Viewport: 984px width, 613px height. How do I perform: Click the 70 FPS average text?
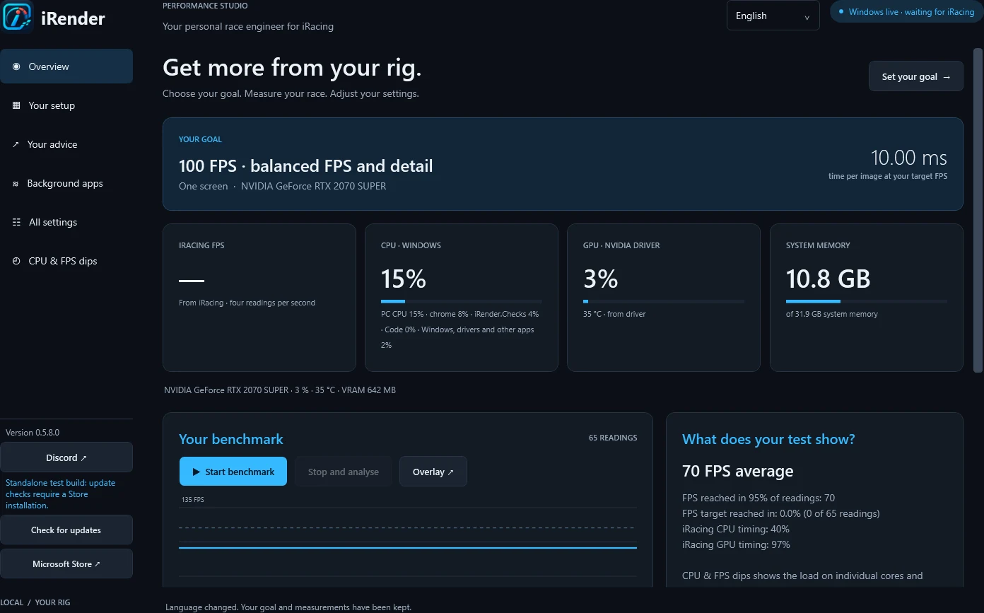click(x=738, y=471)
